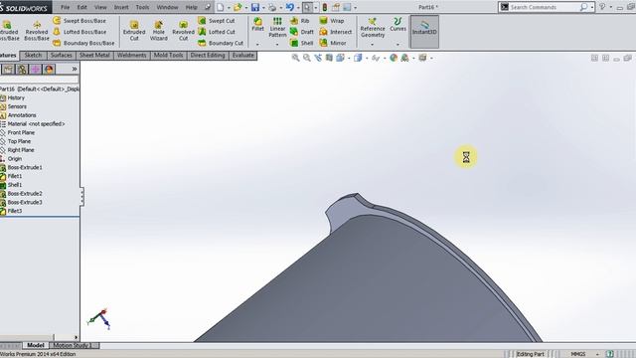
Task: Click the Revolved Boss/Base tool
Action: [37, 31]
